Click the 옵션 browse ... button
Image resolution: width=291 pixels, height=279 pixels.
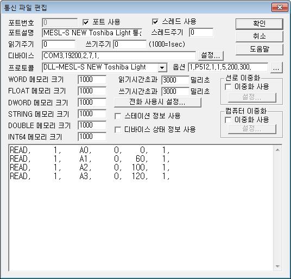pos(276,67)
